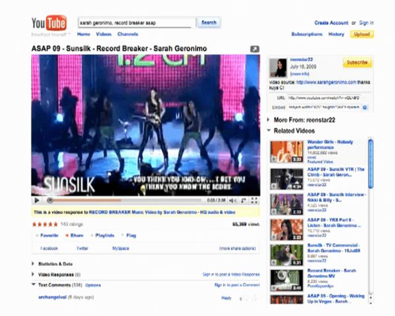This screenshot has width=395, height=316.
Task: Open more share options link
Action: click(x=238, y=248)
